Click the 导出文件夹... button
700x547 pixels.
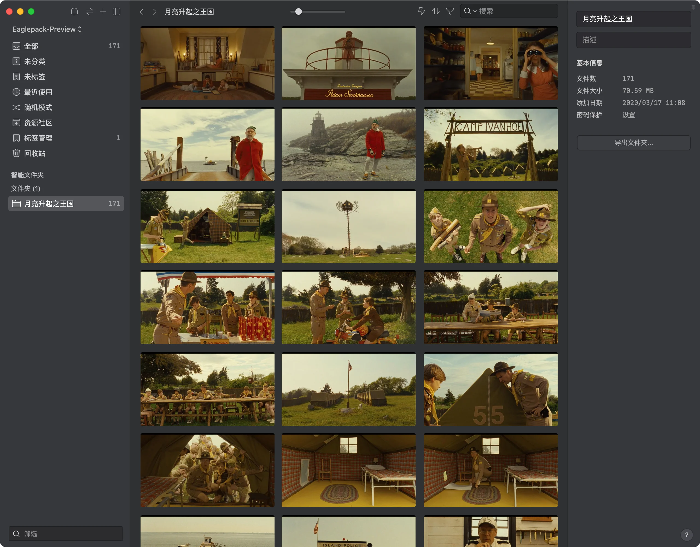pos(633,143)
